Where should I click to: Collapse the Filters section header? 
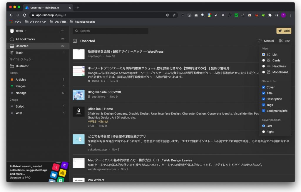pyautogui.click(x=14, y=73)
